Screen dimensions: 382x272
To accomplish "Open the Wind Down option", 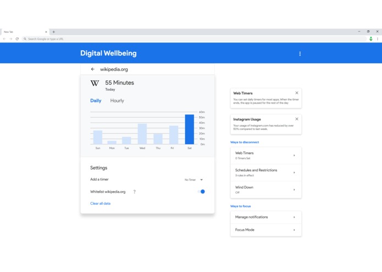I will click(x=266, y=189).
